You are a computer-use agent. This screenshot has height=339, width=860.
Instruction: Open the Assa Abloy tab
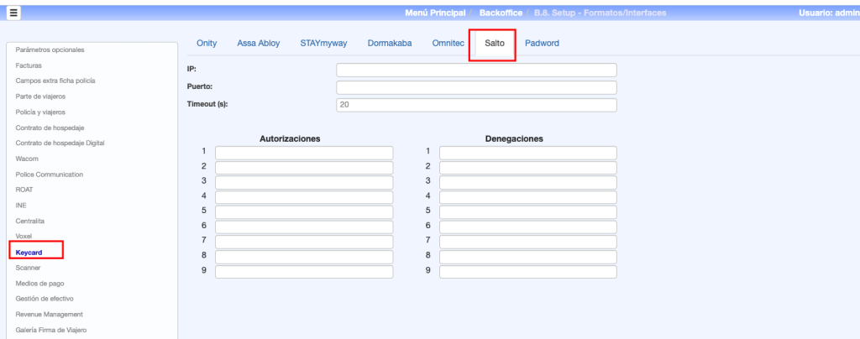(x=258, y=43)
